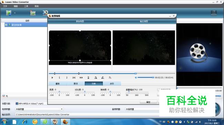Screen dimensions: 224x125
Task: Open the 帮助 menu
Action: [x=37, y=6]
